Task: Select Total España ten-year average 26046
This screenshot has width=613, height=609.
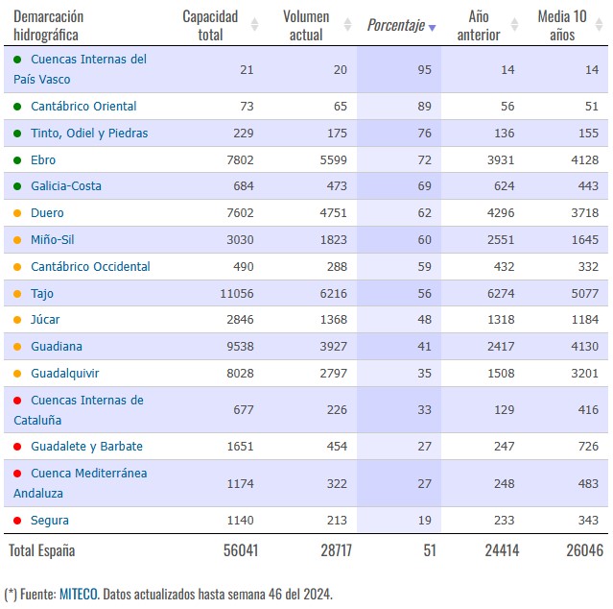Action: click(585, 550)
